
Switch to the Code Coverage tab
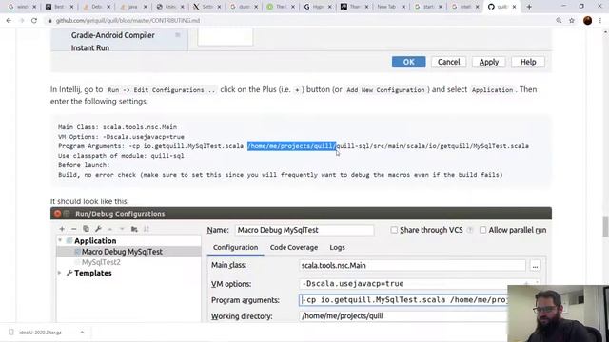(294, 247)
